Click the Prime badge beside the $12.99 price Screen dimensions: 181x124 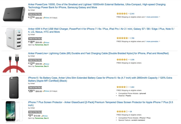46,64
